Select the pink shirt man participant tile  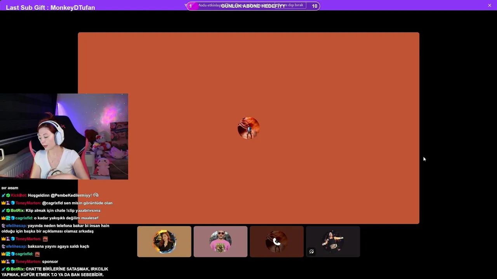221,241
